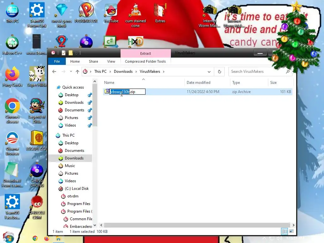
Task: Open Compressed Folder Tools tab
Action: pyautogui.click(x=145, y=61)
